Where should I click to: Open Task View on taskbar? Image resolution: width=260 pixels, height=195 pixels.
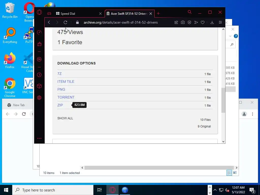(x=99, y=190)
